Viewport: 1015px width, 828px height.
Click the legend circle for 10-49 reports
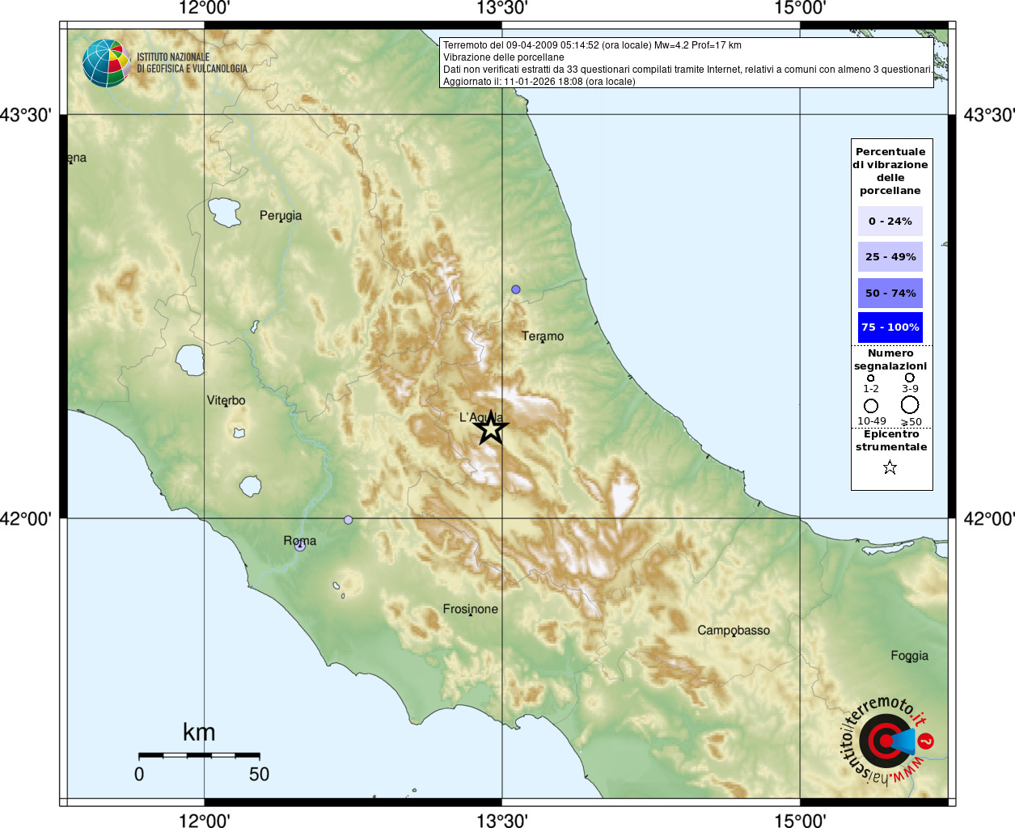pyautogui.click(x=871, y=406)
